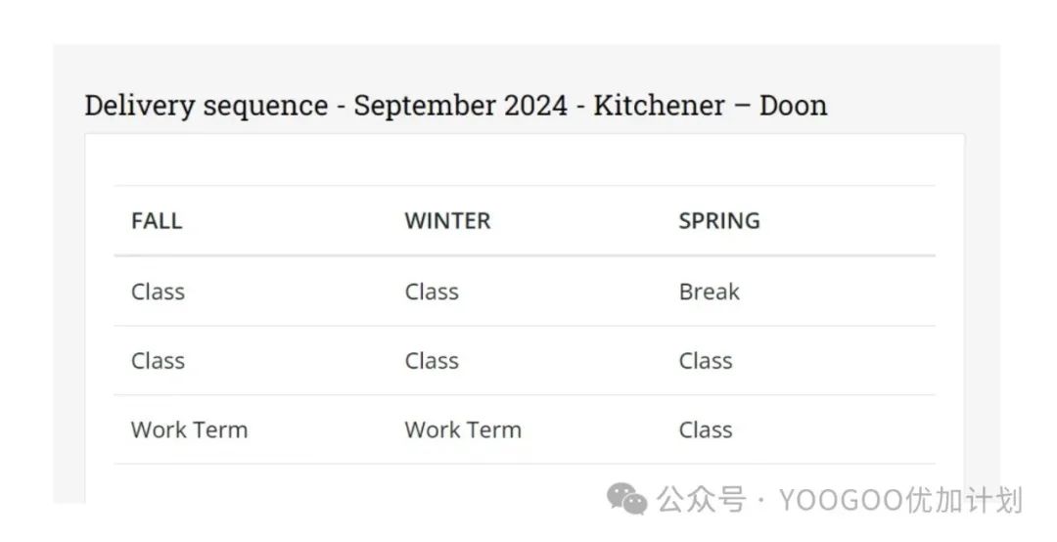Click Work Term cell in FALL column
The image size is (1057, 542).
pyautogui.click(x=190, y=430)
